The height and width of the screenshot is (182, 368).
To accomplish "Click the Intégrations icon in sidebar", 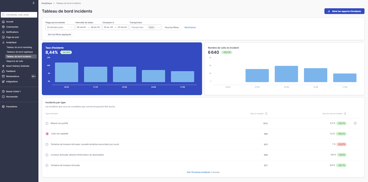I will coord(3,82).
